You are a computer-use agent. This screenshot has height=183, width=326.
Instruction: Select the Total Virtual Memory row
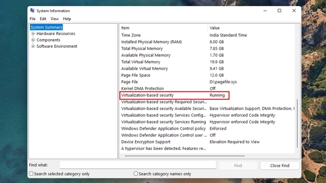click(207, 62)
